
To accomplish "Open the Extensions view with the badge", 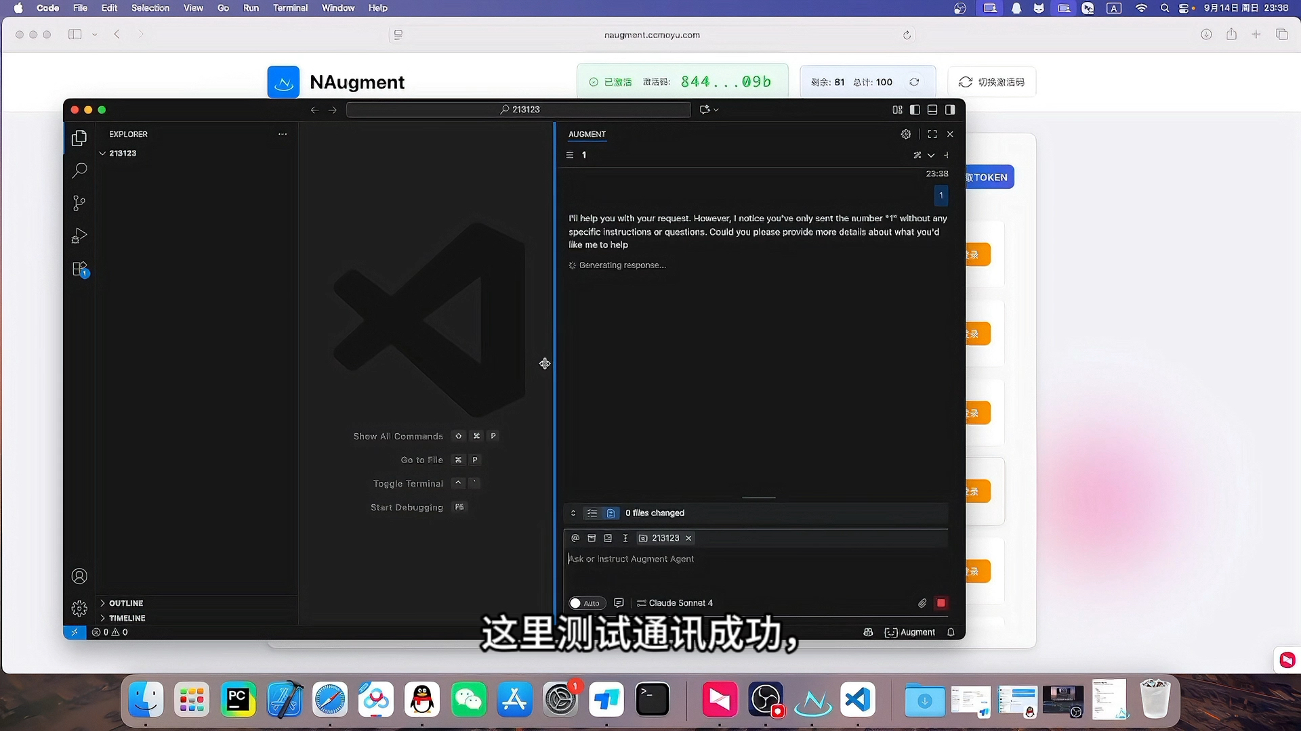I will click(x=79, y=269).
